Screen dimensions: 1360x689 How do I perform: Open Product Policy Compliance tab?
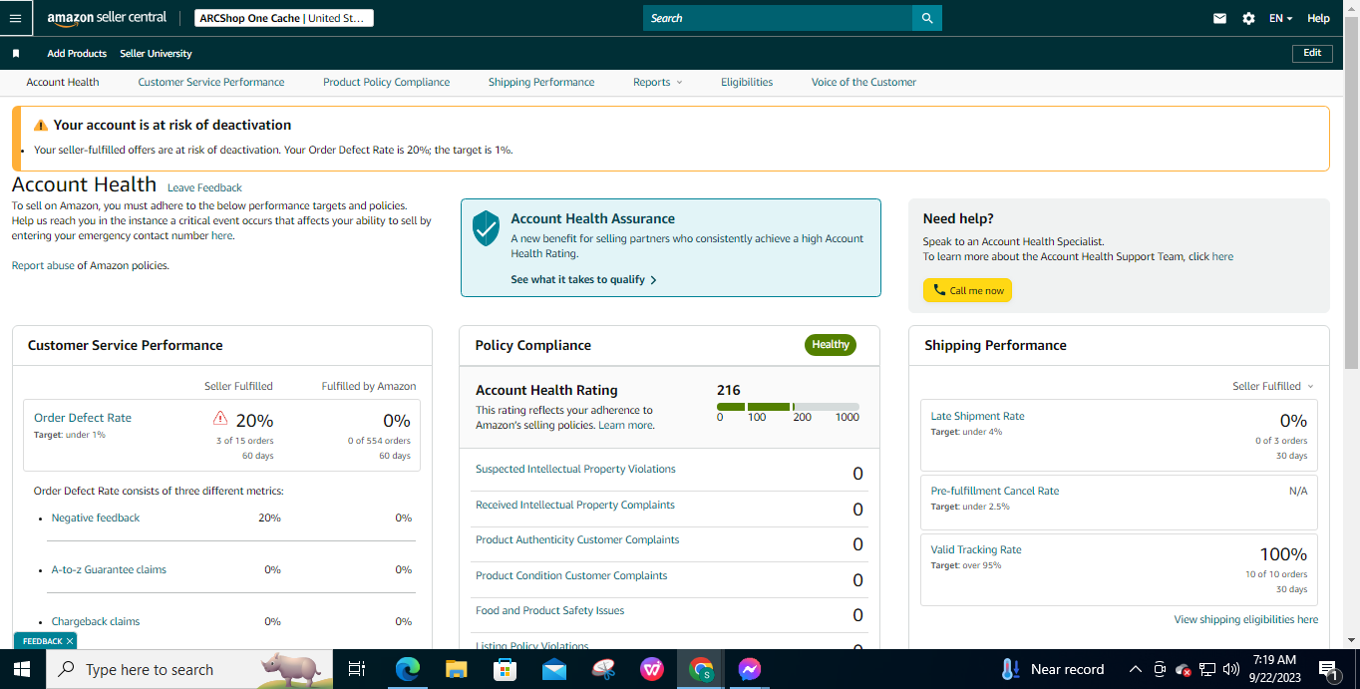(387, 82)
